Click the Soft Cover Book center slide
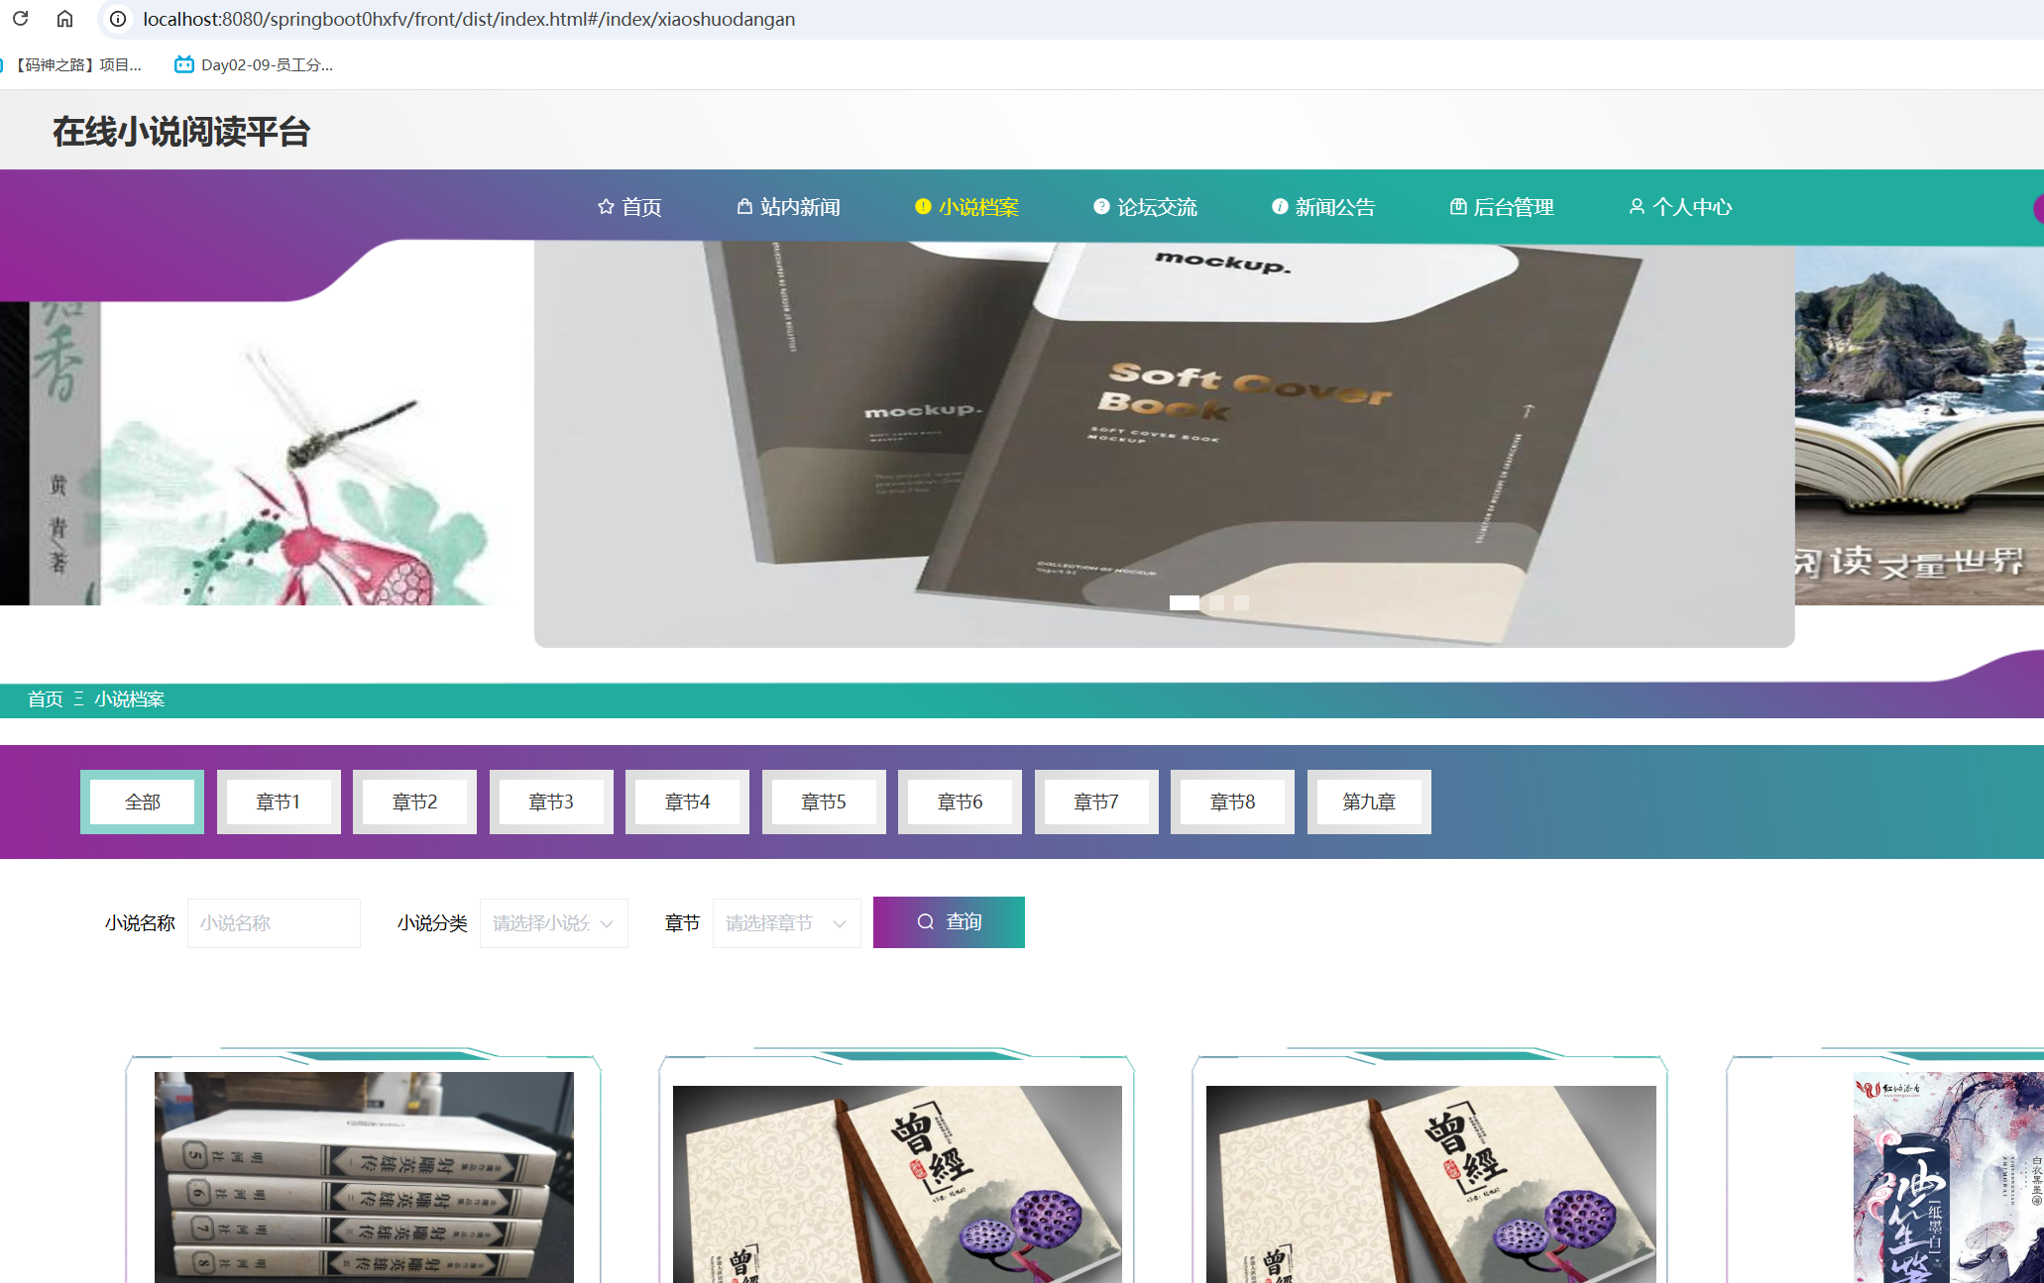 1164,444
